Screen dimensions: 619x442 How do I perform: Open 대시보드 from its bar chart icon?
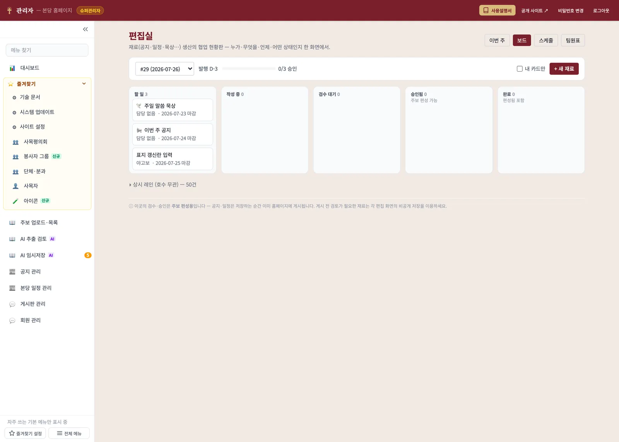(x=12, y=68)
